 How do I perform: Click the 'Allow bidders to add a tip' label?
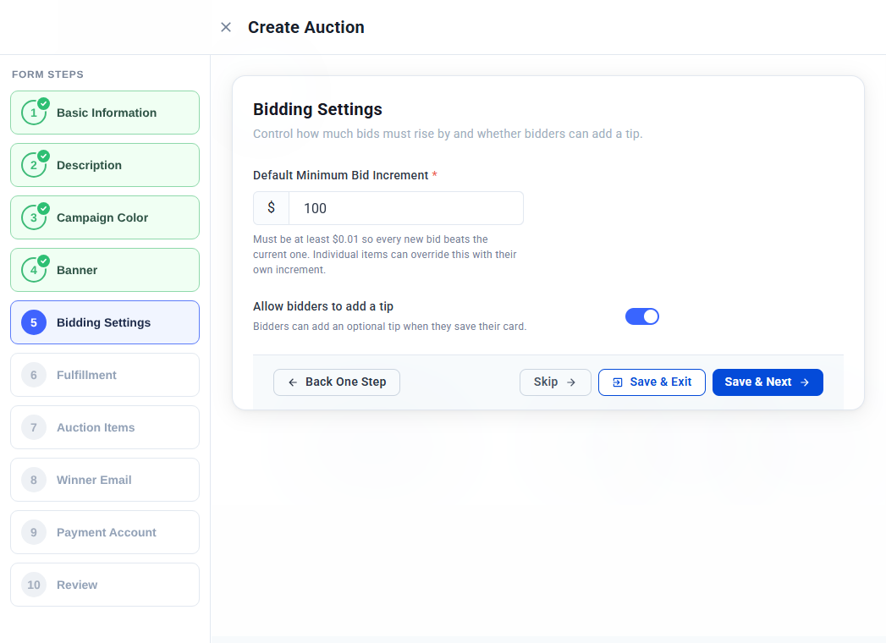click(323, 306)
